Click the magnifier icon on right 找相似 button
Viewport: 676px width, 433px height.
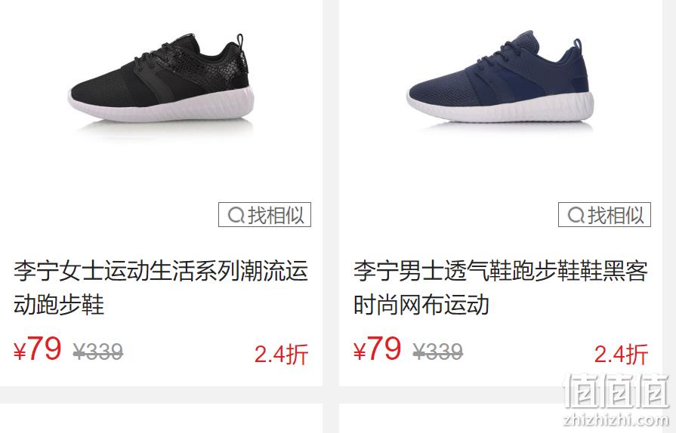[576, 215]
